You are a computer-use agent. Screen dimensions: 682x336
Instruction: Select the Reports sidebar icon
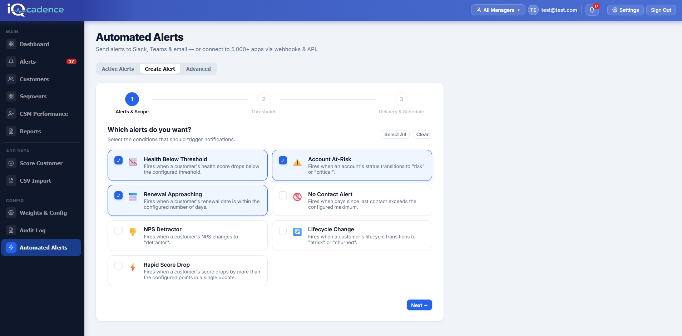pos(11,131)
